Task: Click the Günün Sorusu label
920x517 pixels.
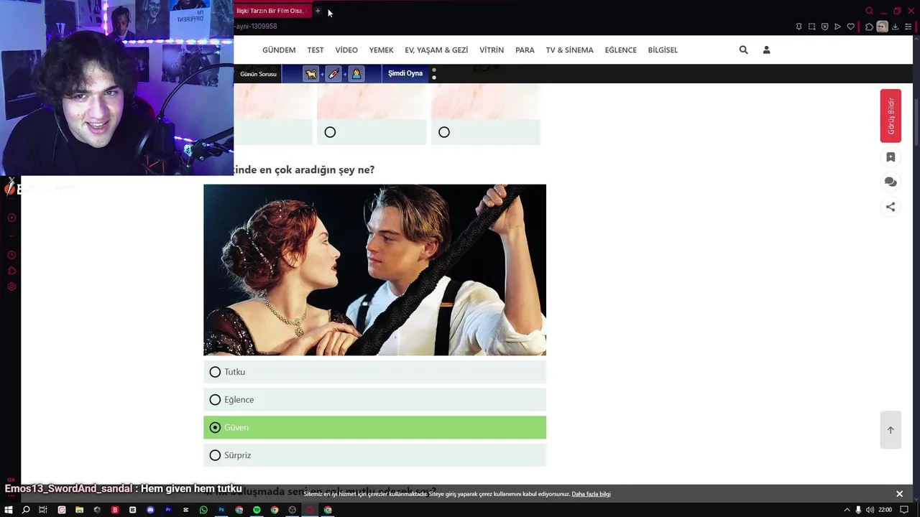Action: tap(258, 74)
